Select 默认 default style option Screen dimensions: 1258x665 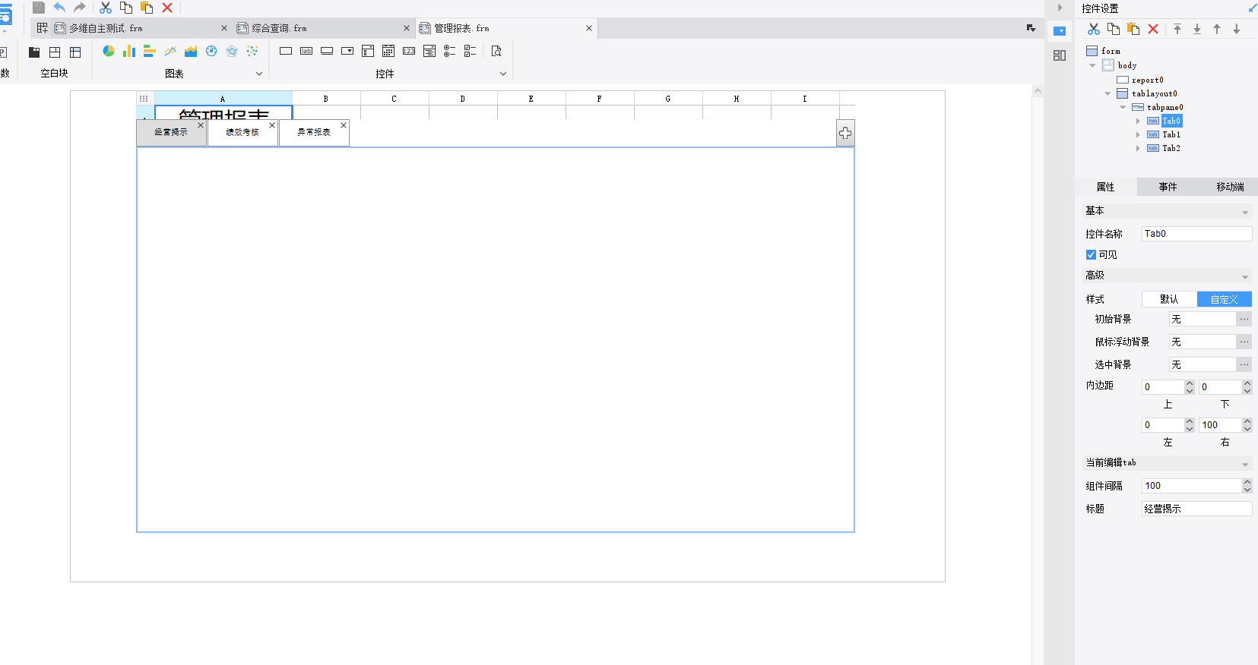click(1169, 299)
